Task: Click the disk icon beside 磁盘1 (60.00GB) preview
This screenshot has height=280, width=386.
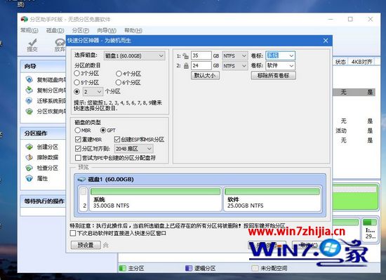Action: 81,180
